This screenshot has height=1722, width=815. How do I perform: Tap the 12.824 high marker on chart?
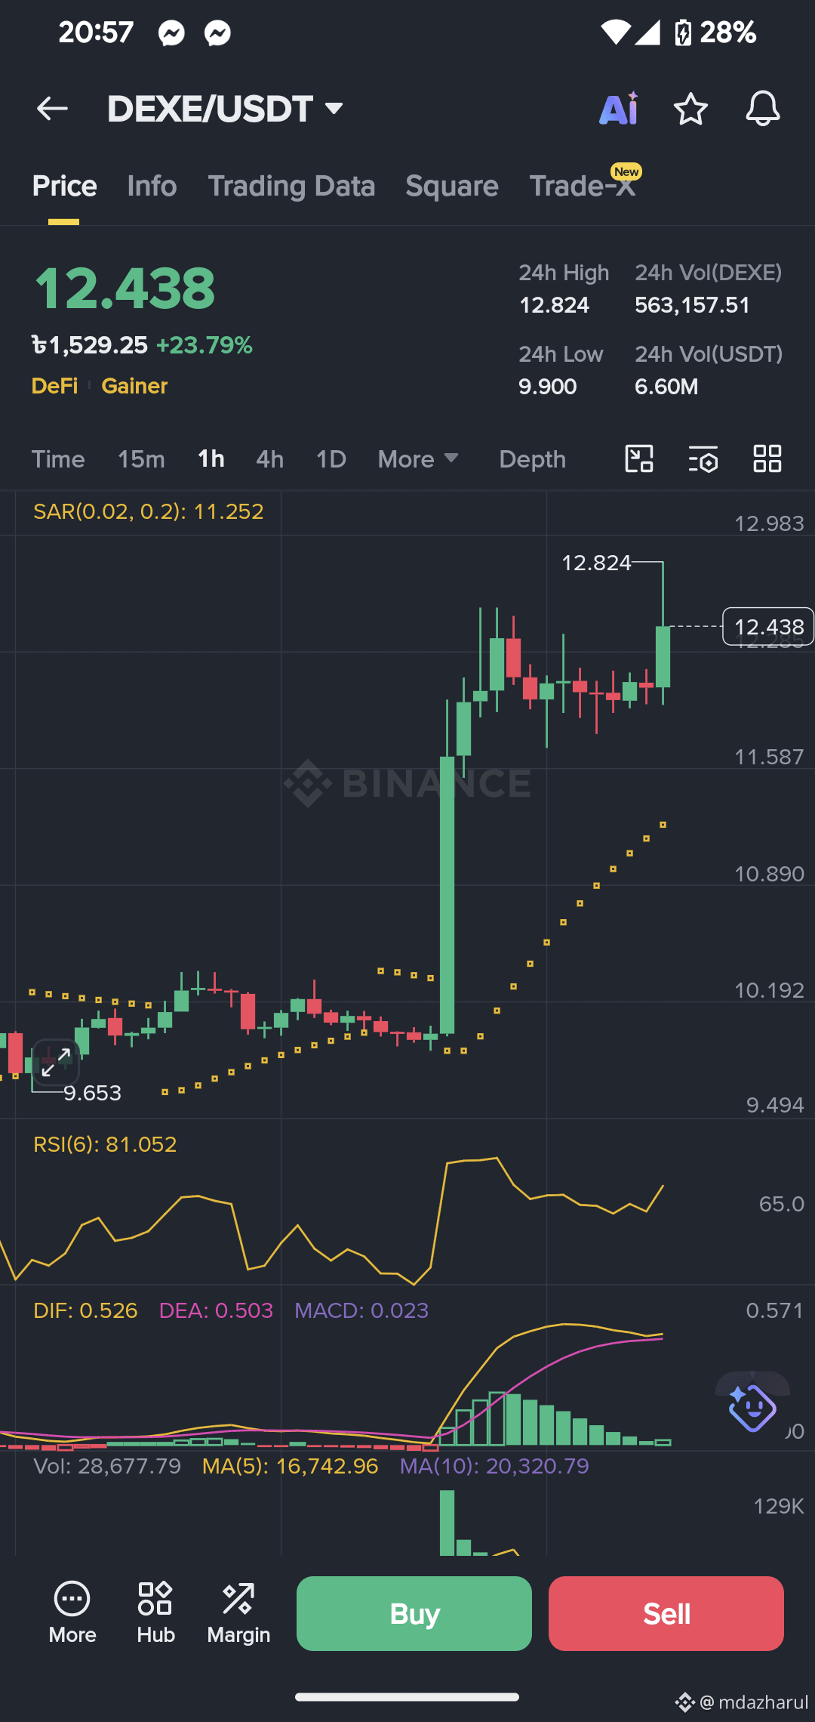click(596, 563)
